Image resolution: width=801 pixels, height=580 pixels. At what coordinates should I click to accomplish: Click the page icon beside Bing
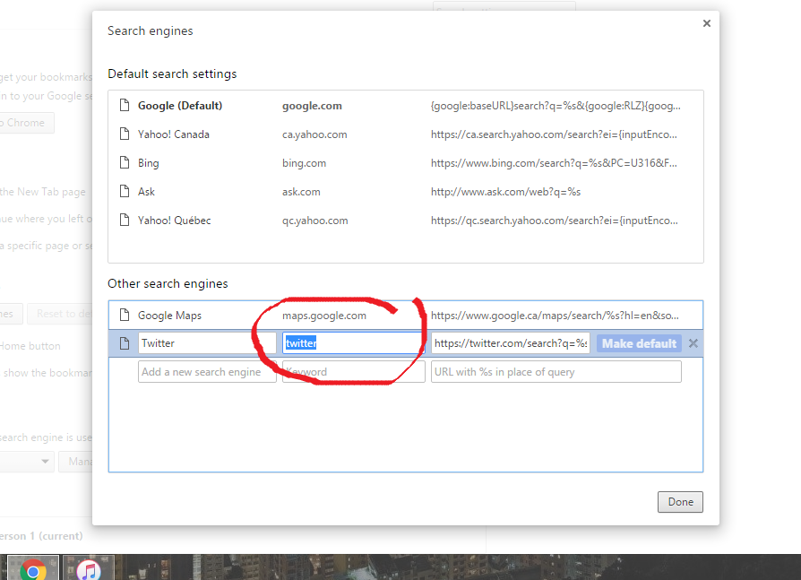pos(125,162)
